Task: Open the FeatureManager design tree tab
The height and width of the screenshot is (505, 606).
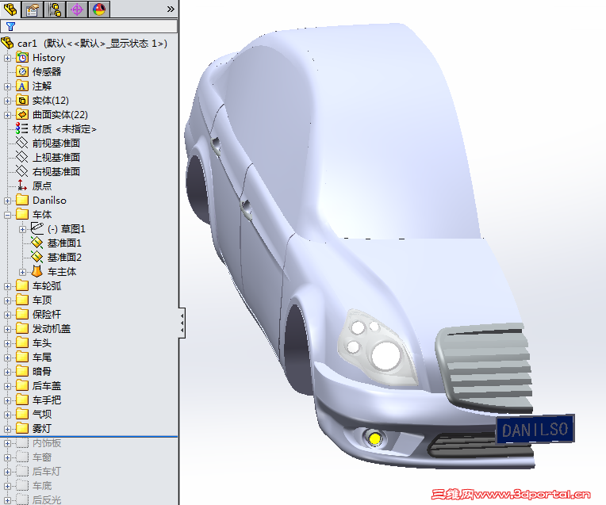Action: [10, 10]
